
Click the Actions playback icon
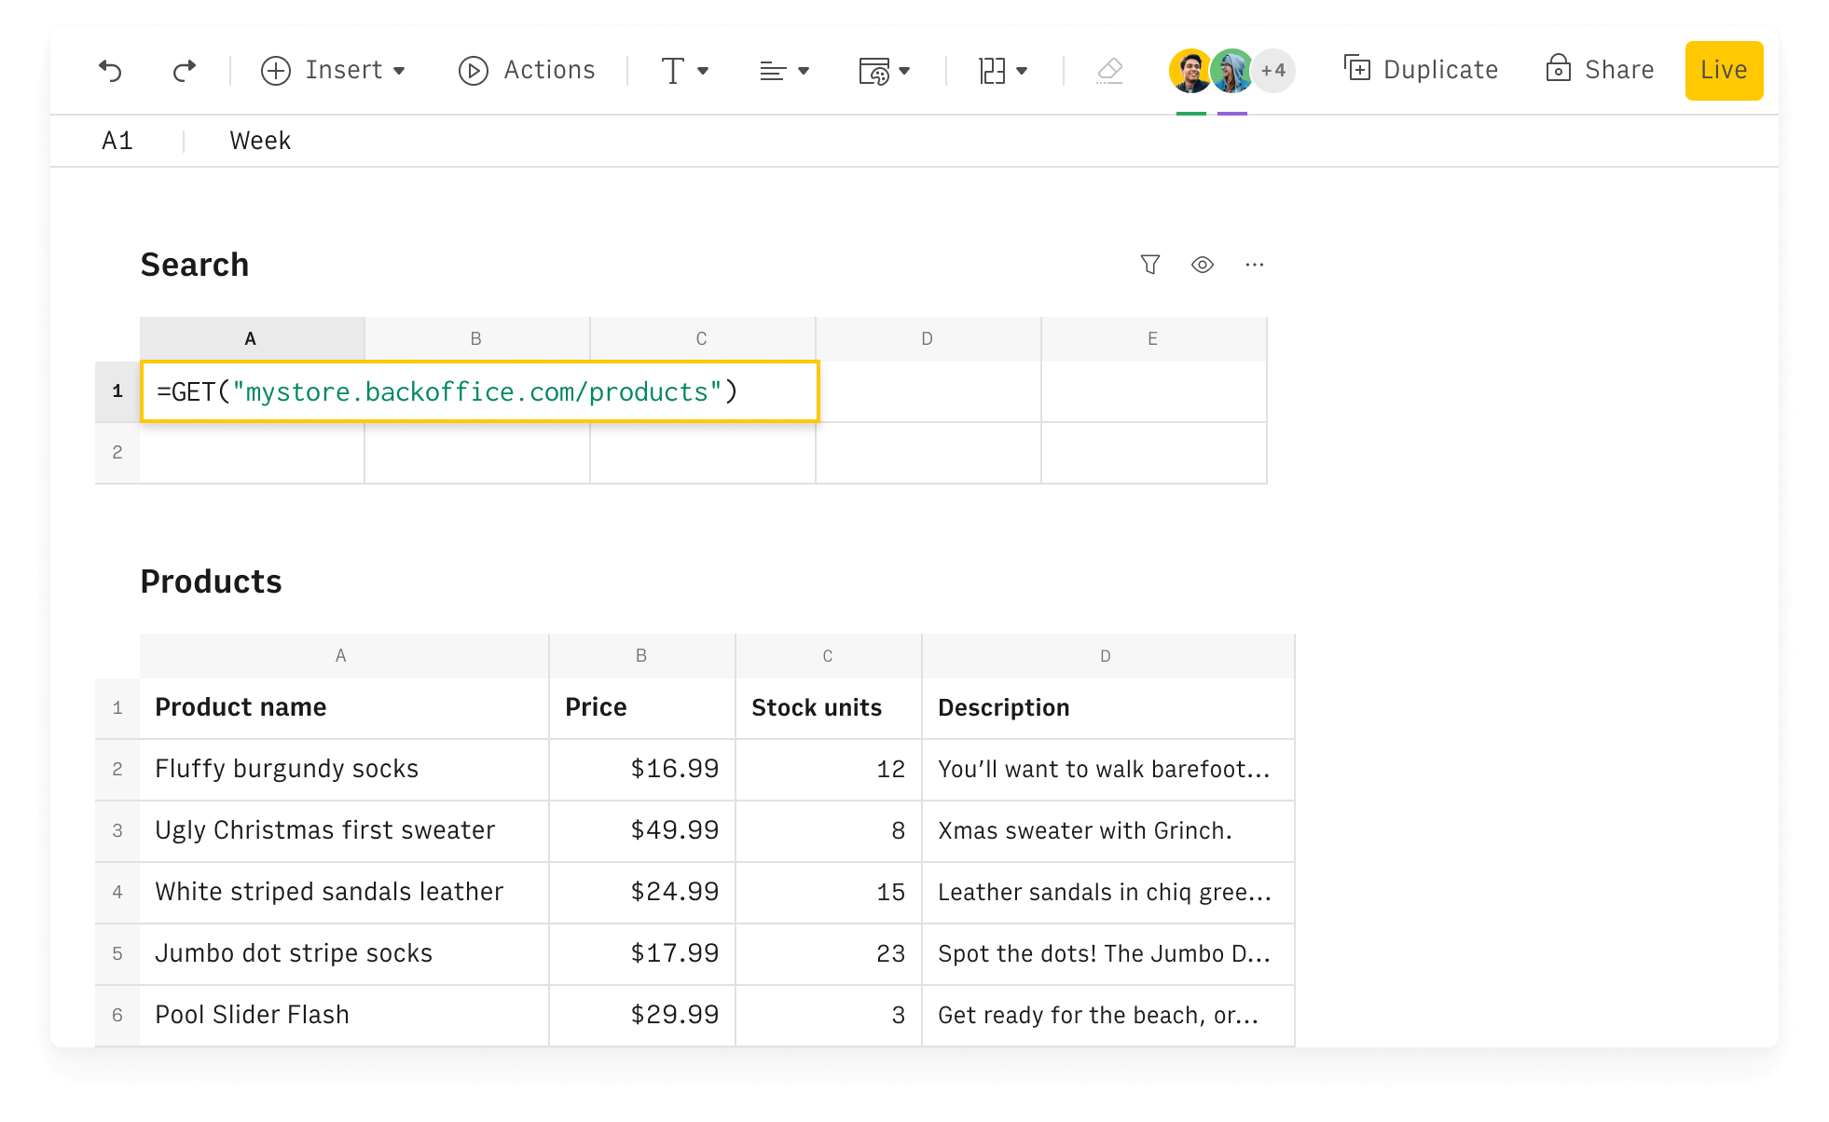coord(473,71)
